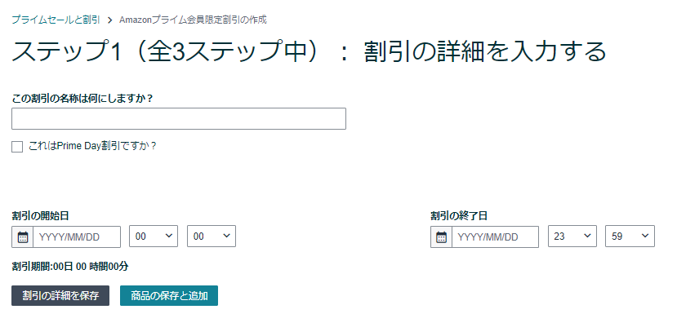Screen dimensions: 677x336
Task: Click the 割引期間 duration text
Action: coord(70,267)
